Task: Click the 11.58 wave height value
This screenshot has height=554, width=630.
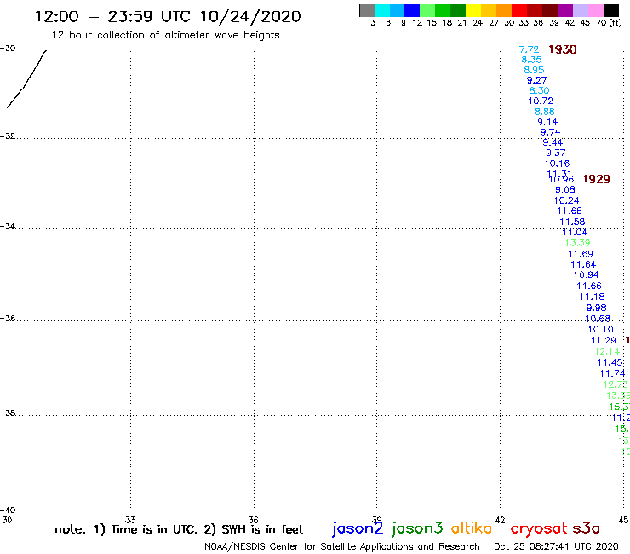Action: click(x=573, y=222)
